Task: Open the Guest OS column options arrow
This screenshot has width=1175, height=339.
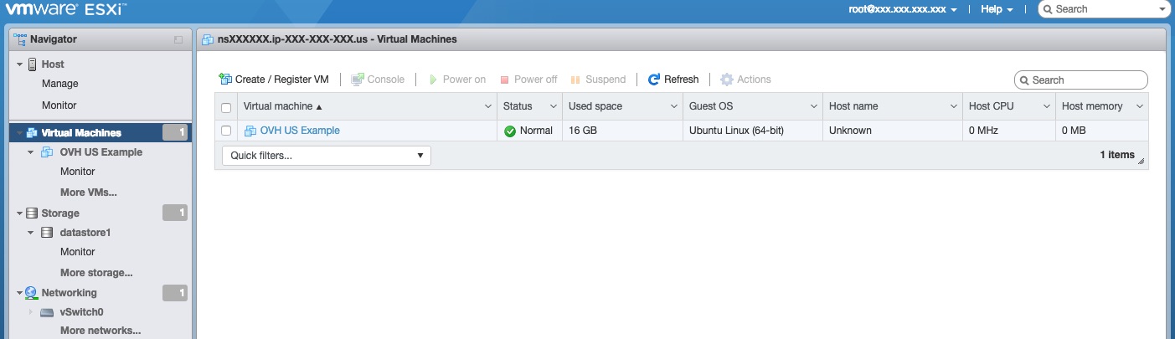Action: pos(814,106)
